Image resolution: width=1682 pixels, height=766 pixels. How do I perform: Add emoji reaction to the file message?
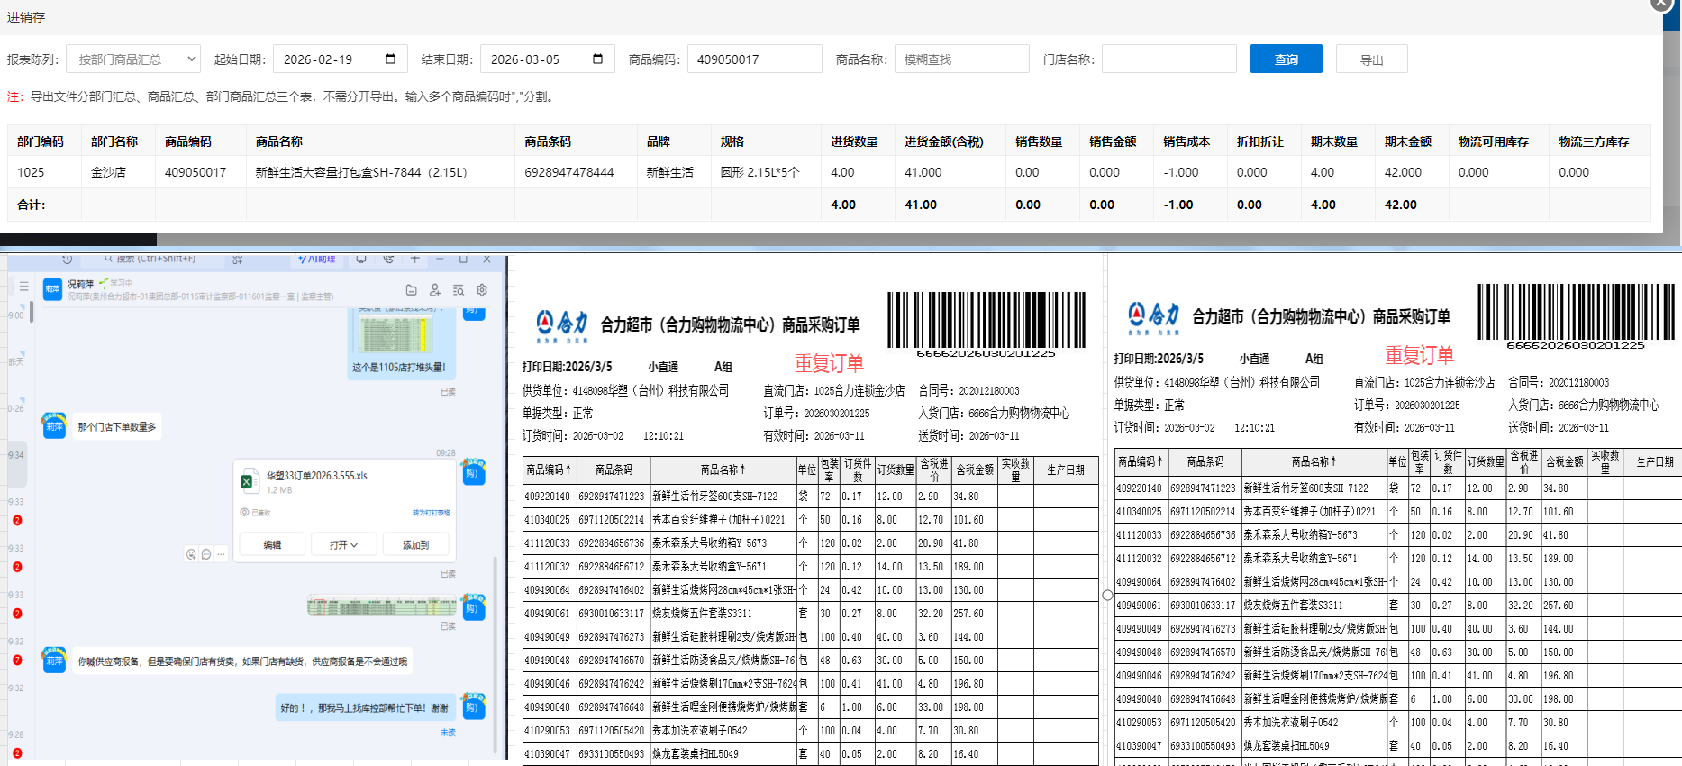click(191, 554)
